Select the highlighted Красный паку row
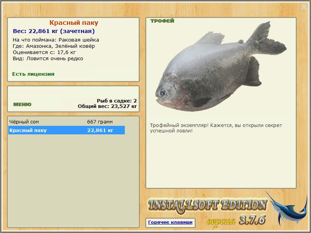This screenshot has width=311, height=233. click(x=66, y=130)
